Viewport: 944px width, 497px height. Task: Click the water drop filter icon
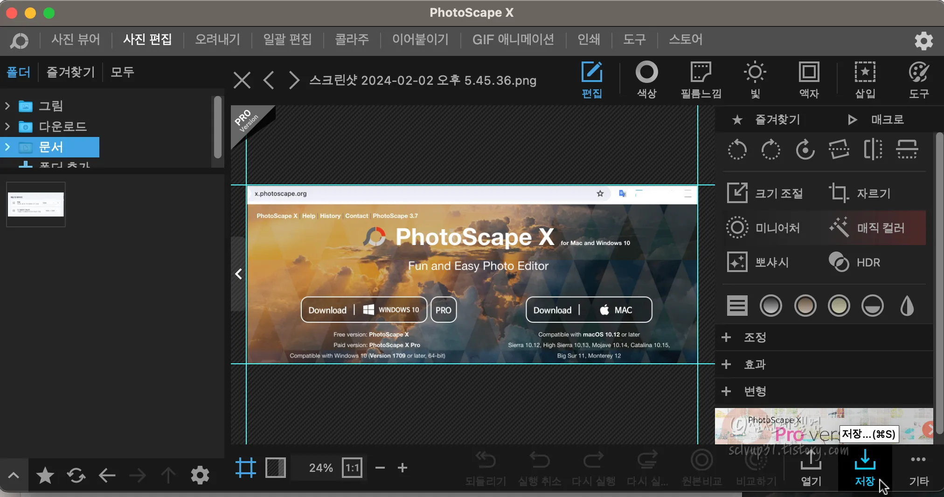coord(907,306)
